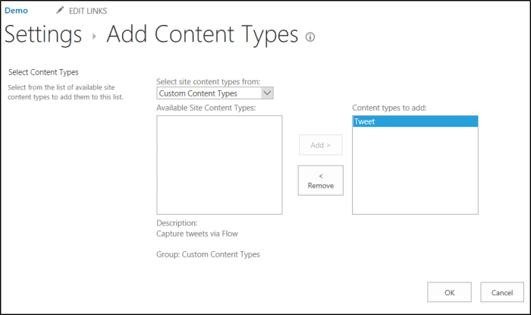Open the Demo site link
Viewport: 531px width, 315px height.
tap(16, 11)
